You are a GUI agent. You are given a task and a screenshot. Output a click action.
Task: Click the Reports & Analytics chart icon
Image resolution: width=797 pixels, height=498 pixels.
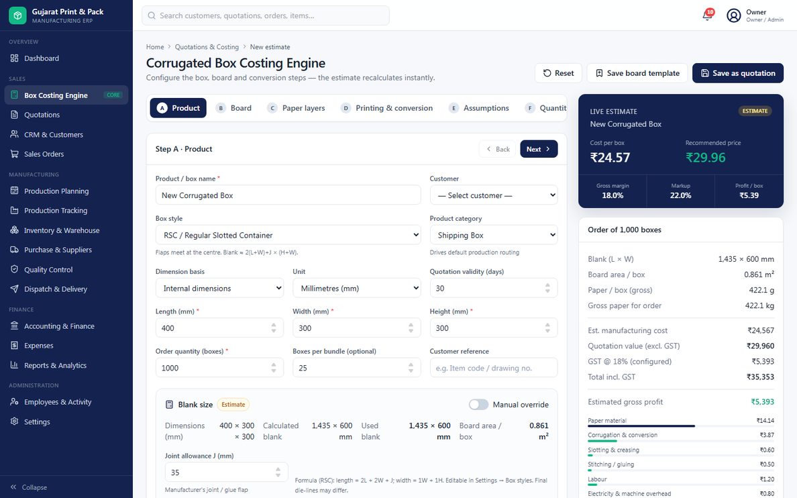click(14, 364)
